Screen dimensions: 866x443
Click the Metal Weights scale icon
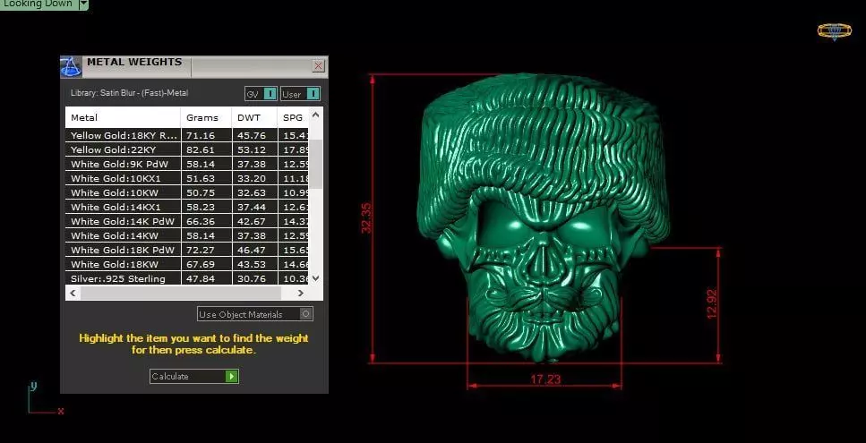tap(71, 67)
